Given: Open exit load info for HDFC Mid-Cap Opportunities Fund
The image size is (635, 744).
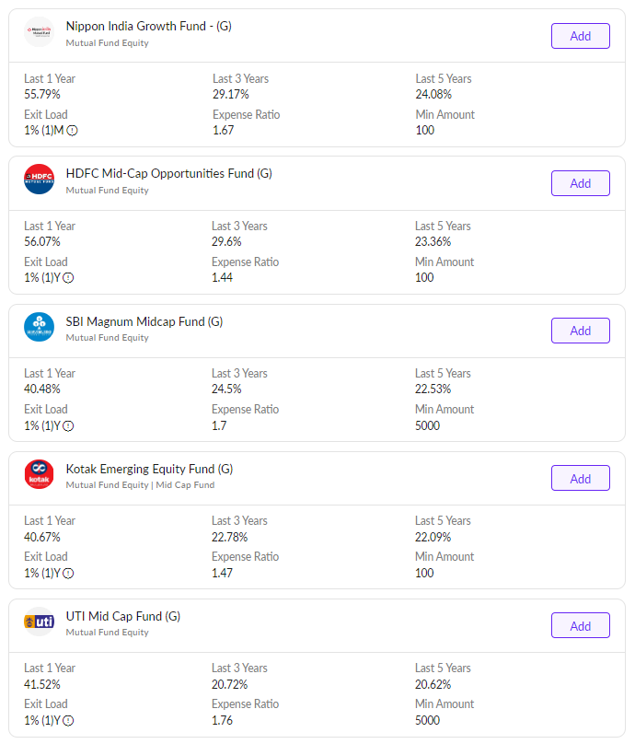Looking at the screenshot, I should 68,278.
